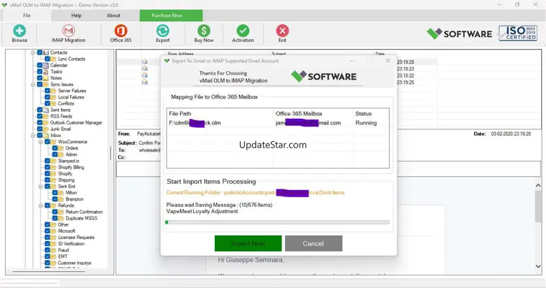Open the Help menu
Viewport: 546px width, 288px height.
tap(76, 15)
